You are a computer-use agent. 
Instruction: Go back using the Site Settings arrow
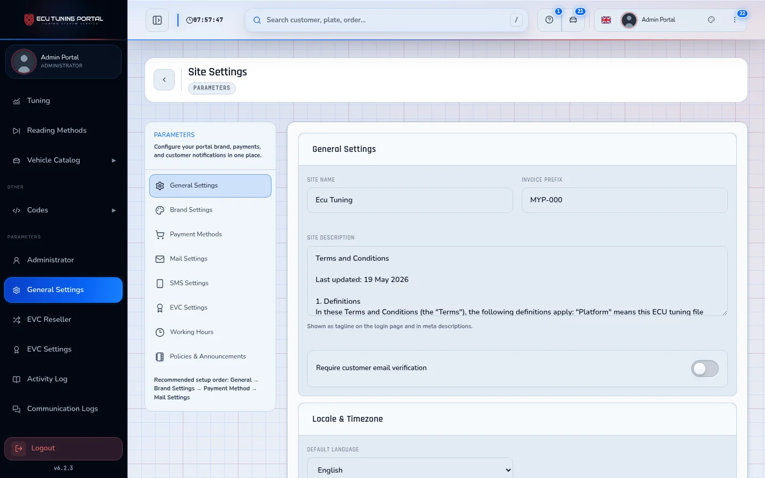tap(164, 80)
